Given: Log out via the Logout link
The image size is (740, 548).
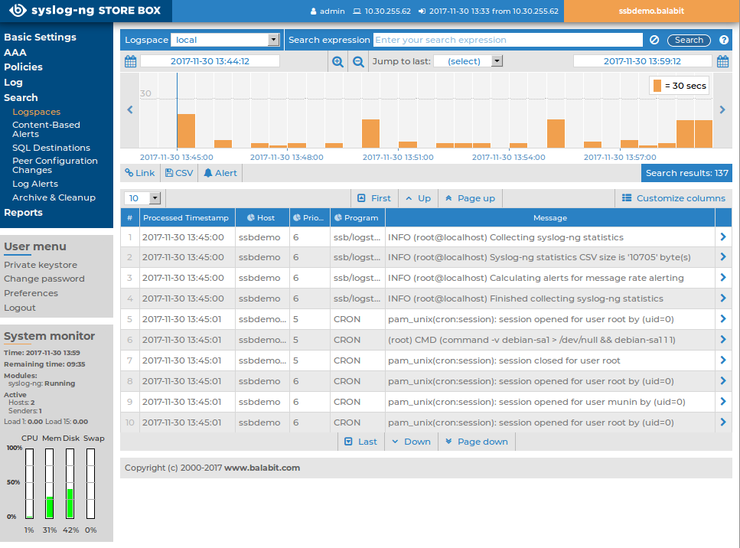Looking at the screenshot, I should 20,308.
